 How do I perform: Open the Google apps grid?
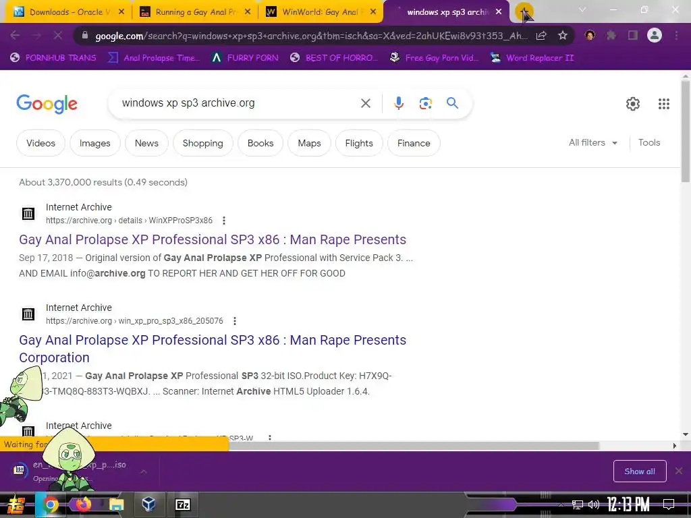coord(664,104)
